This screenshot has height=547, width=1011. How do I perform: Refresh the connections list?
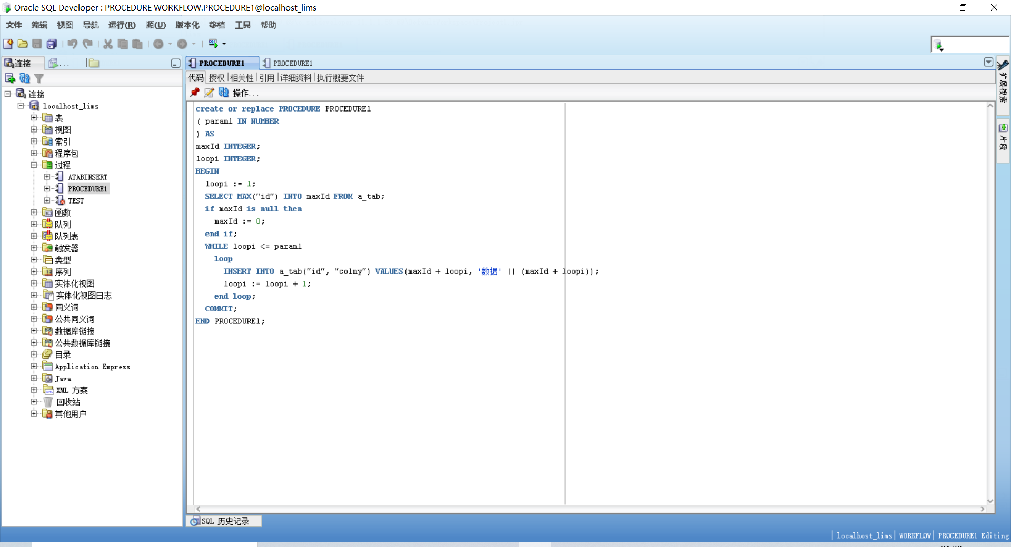[x=25, y=78]
